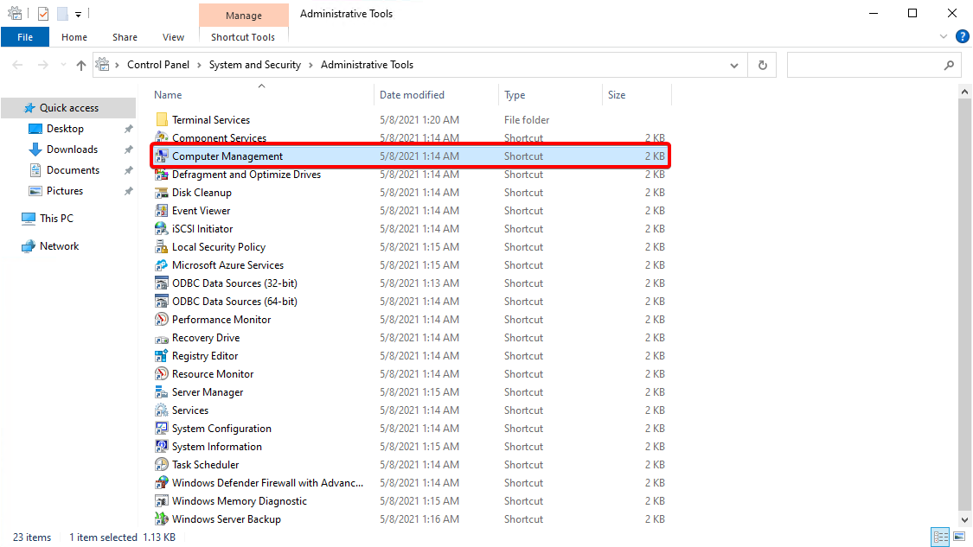Open the Quick Access Toolbar customize dropdown
973x547 pixels.
79,14
